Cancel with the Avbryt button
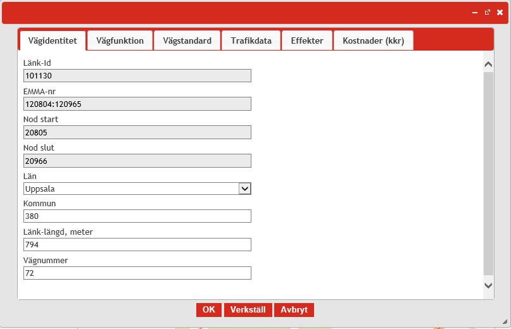Screen dimensions: 511x329 (x=294, y=310)
